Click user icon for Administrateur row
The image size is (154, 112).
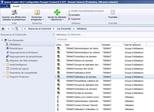click(58, 101)
